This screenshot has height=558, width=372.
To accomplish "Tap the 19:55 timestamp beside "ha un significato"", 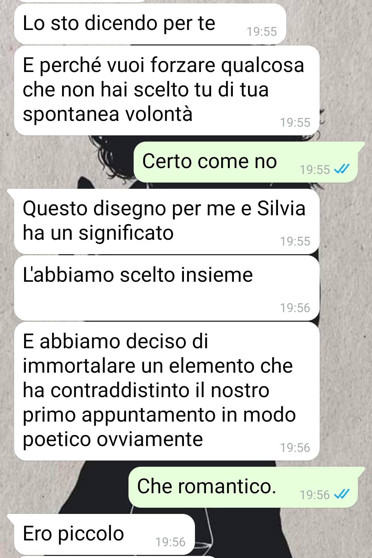I will pos(295,241).
